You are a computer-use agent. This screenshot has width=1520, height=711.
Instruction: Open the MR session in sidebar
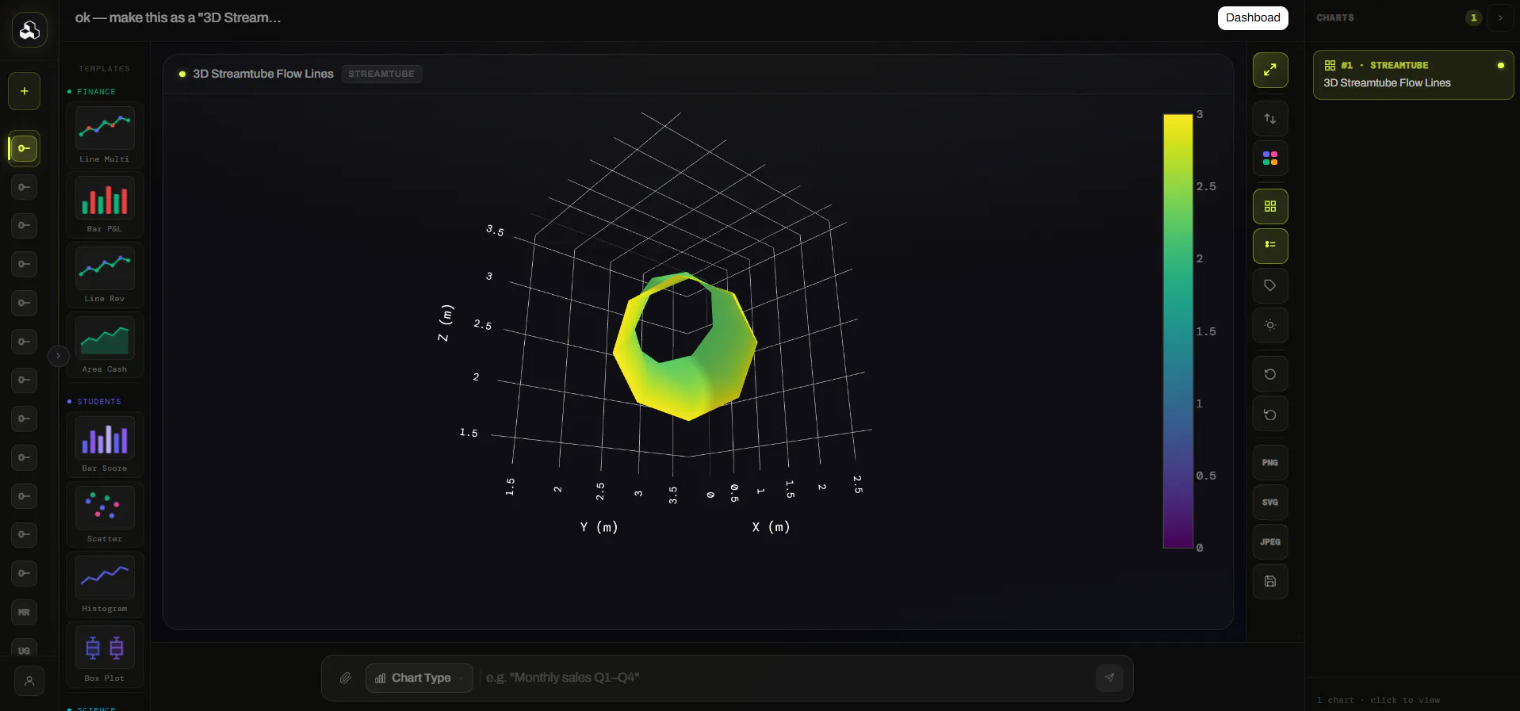pyautogui.click(x=25, y=612)
